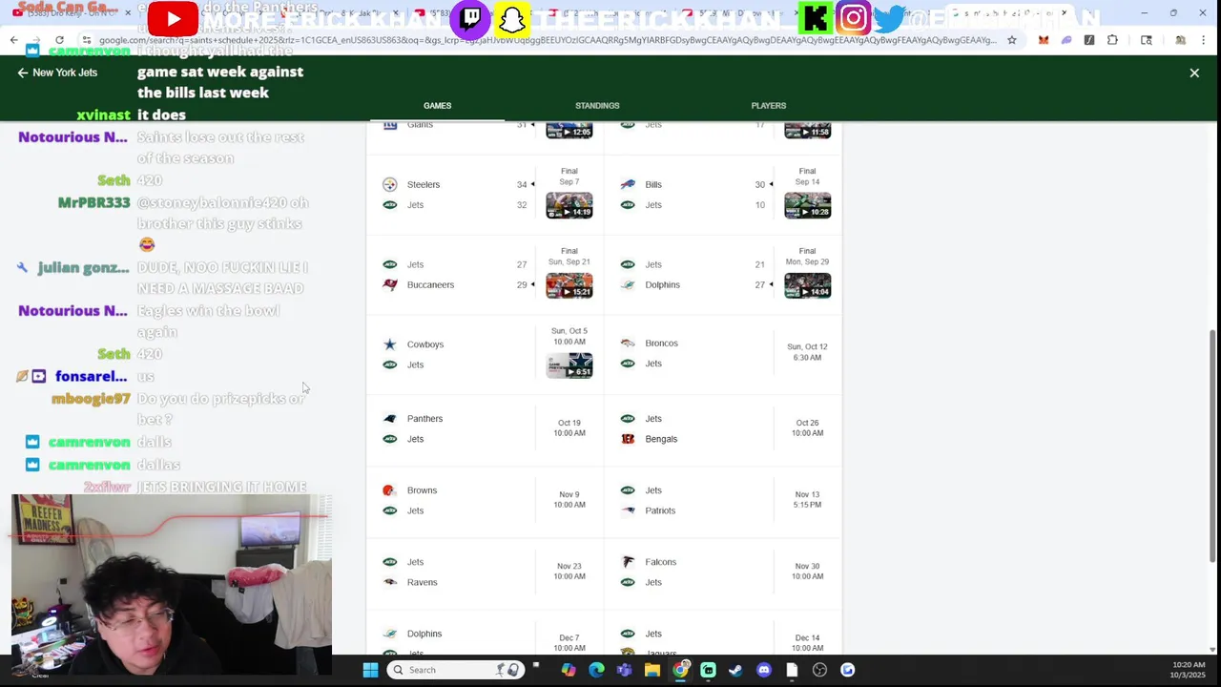Open the Panthers at Jets Oct 19 game

486,428
